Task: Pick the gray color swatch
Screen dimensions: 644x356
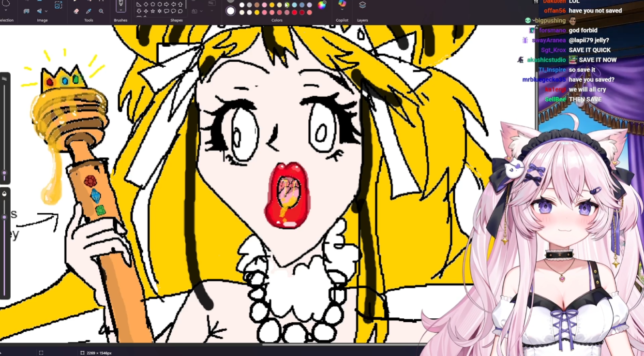Action: click(x=250, y=5)
